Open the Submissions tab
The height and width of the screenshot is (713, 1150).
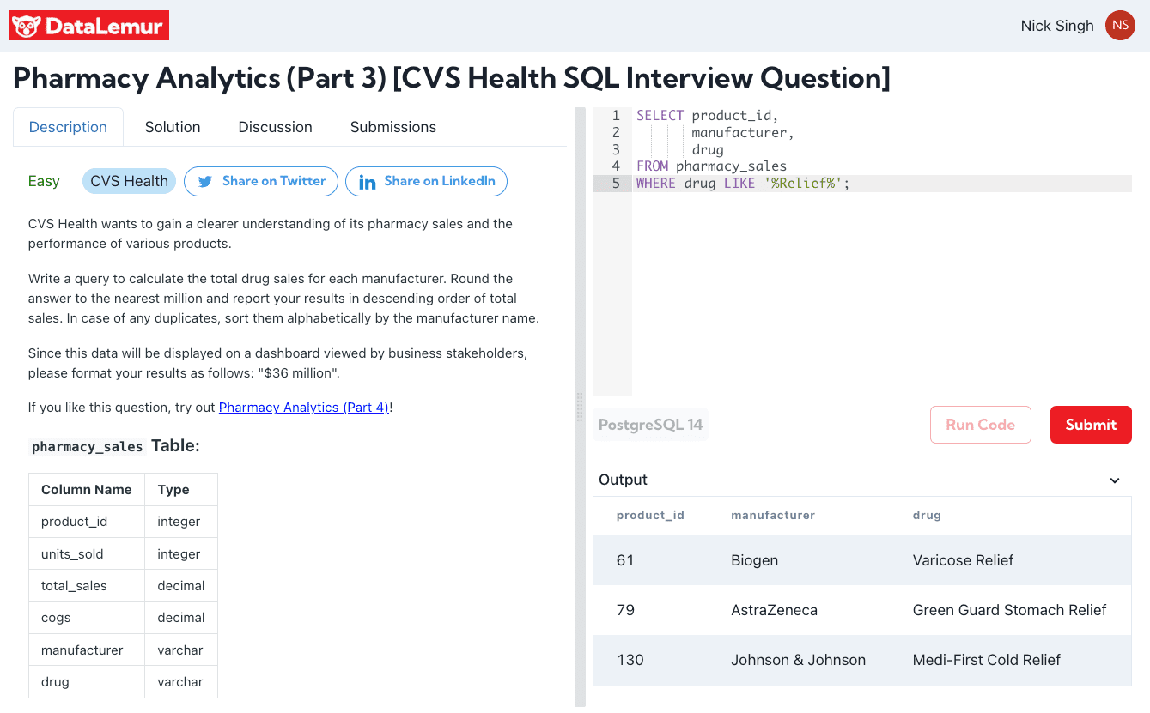click(393, 127)
